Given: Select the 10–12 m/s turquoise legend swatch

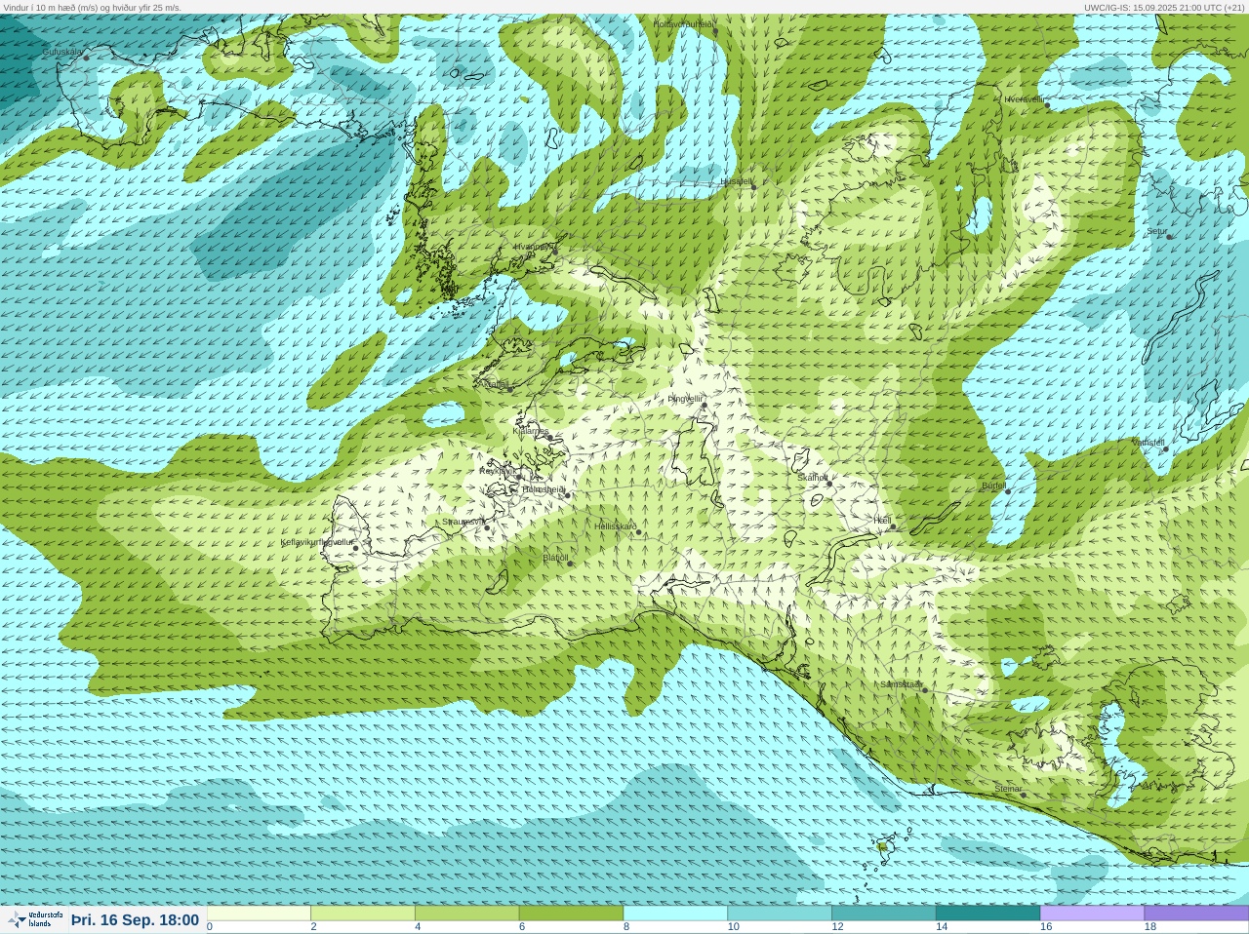Looking at the screenshot, I should [780, 914].
